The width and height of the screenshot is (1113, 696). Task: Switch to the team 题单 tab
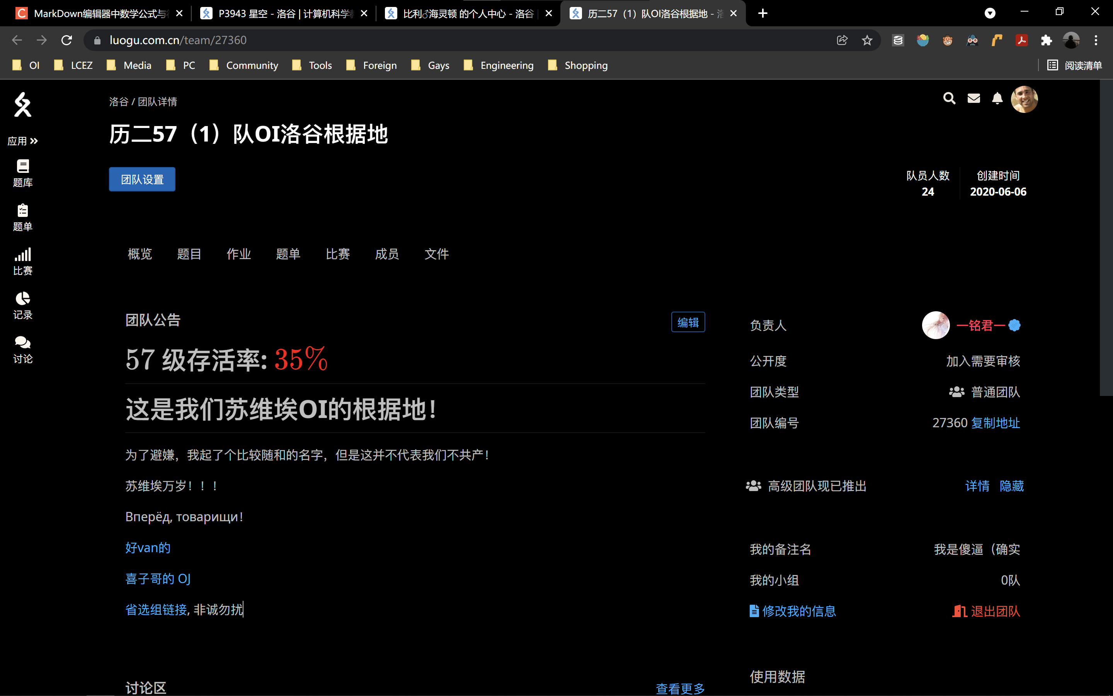(x=288, y=254)
